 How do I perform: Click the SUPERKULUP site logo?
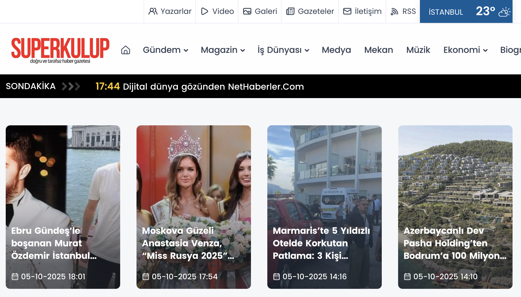pos(60,50)
